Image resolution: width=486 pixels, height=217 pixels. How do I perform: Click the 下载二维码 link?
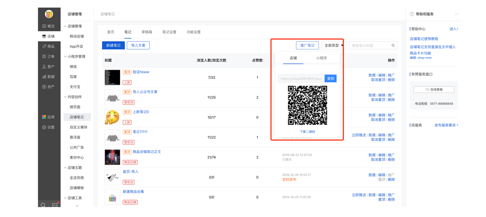point(307,132)
